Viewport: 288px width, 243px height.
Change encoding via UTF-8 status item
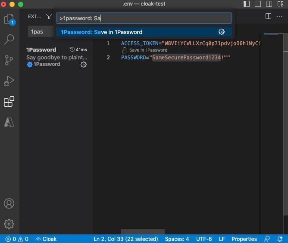[204, 239]
